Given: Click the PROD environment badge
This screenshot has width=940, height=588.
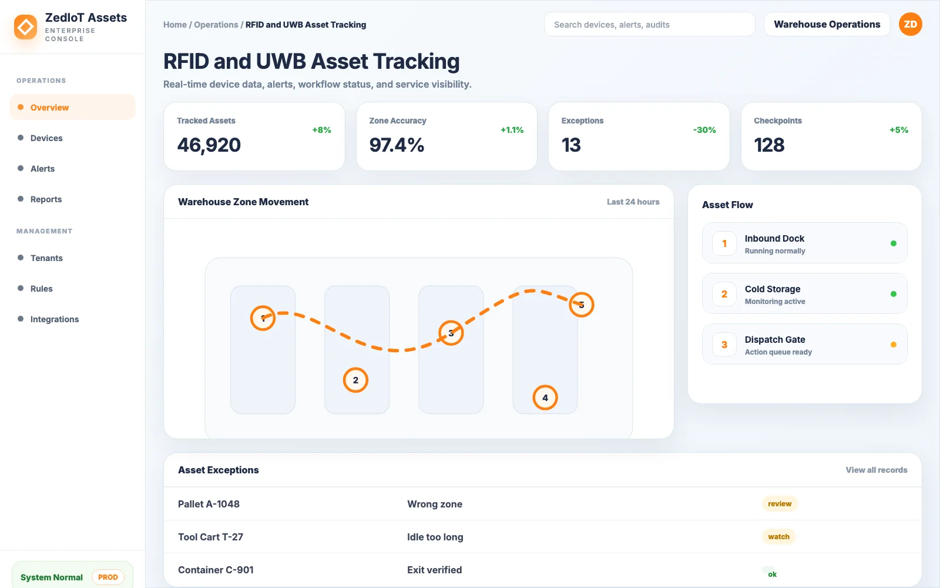Looking at the screenshot, I should (108, 577).
